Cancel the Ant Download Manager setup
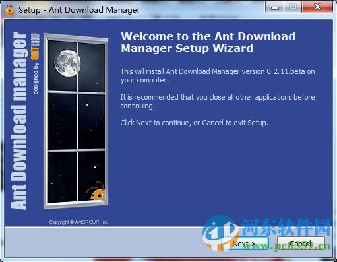This screenshot has width=337, height=262. pos(301,244)
